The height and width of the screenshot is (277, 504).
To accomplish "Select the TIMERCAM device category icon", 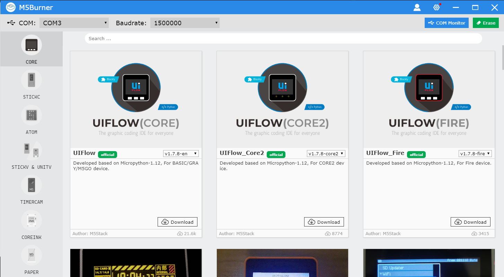I will tap(32, 185).
